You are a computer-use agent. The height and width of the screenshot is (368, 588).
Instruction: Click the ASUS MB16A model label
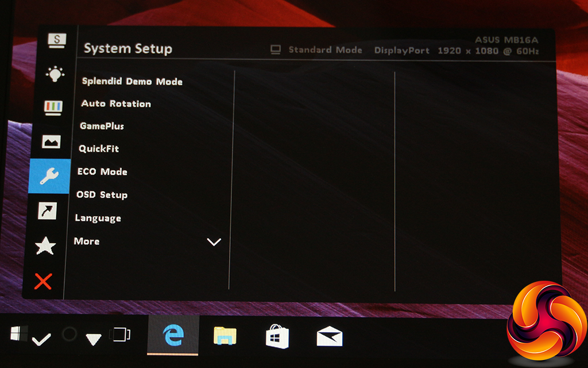coord(506,40)
